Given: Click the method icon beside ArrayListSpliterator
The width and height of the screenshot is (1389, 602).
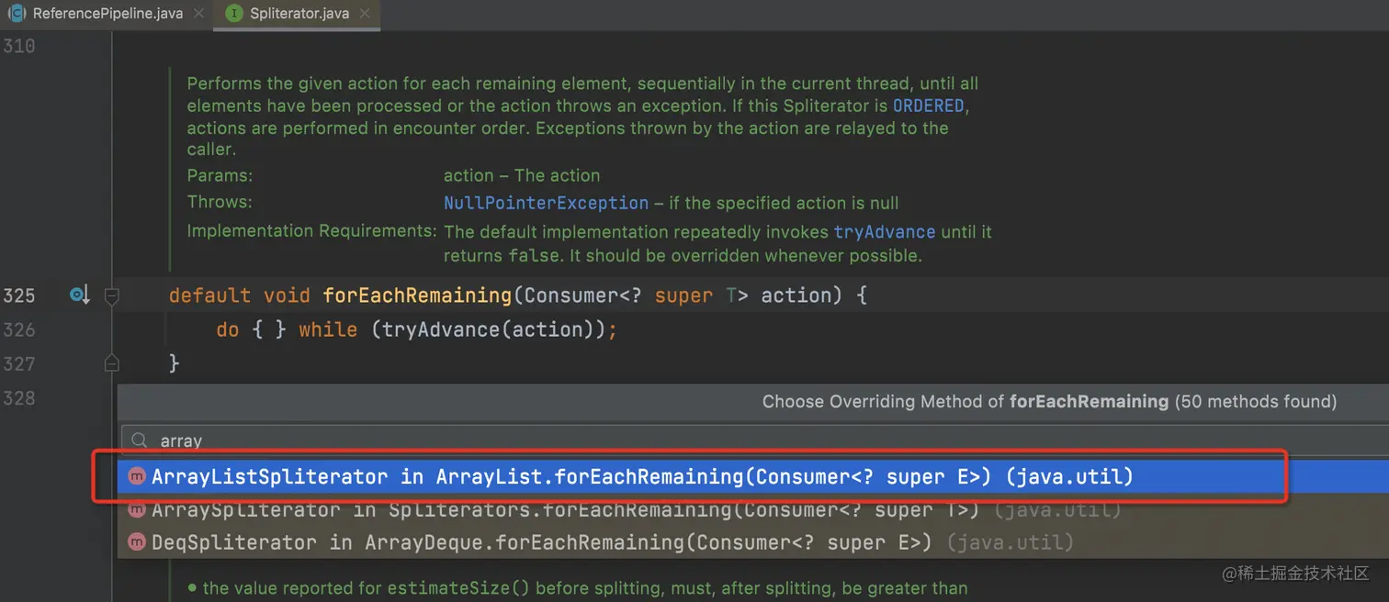Looking at the screenshot, I should tap(137, 476).
